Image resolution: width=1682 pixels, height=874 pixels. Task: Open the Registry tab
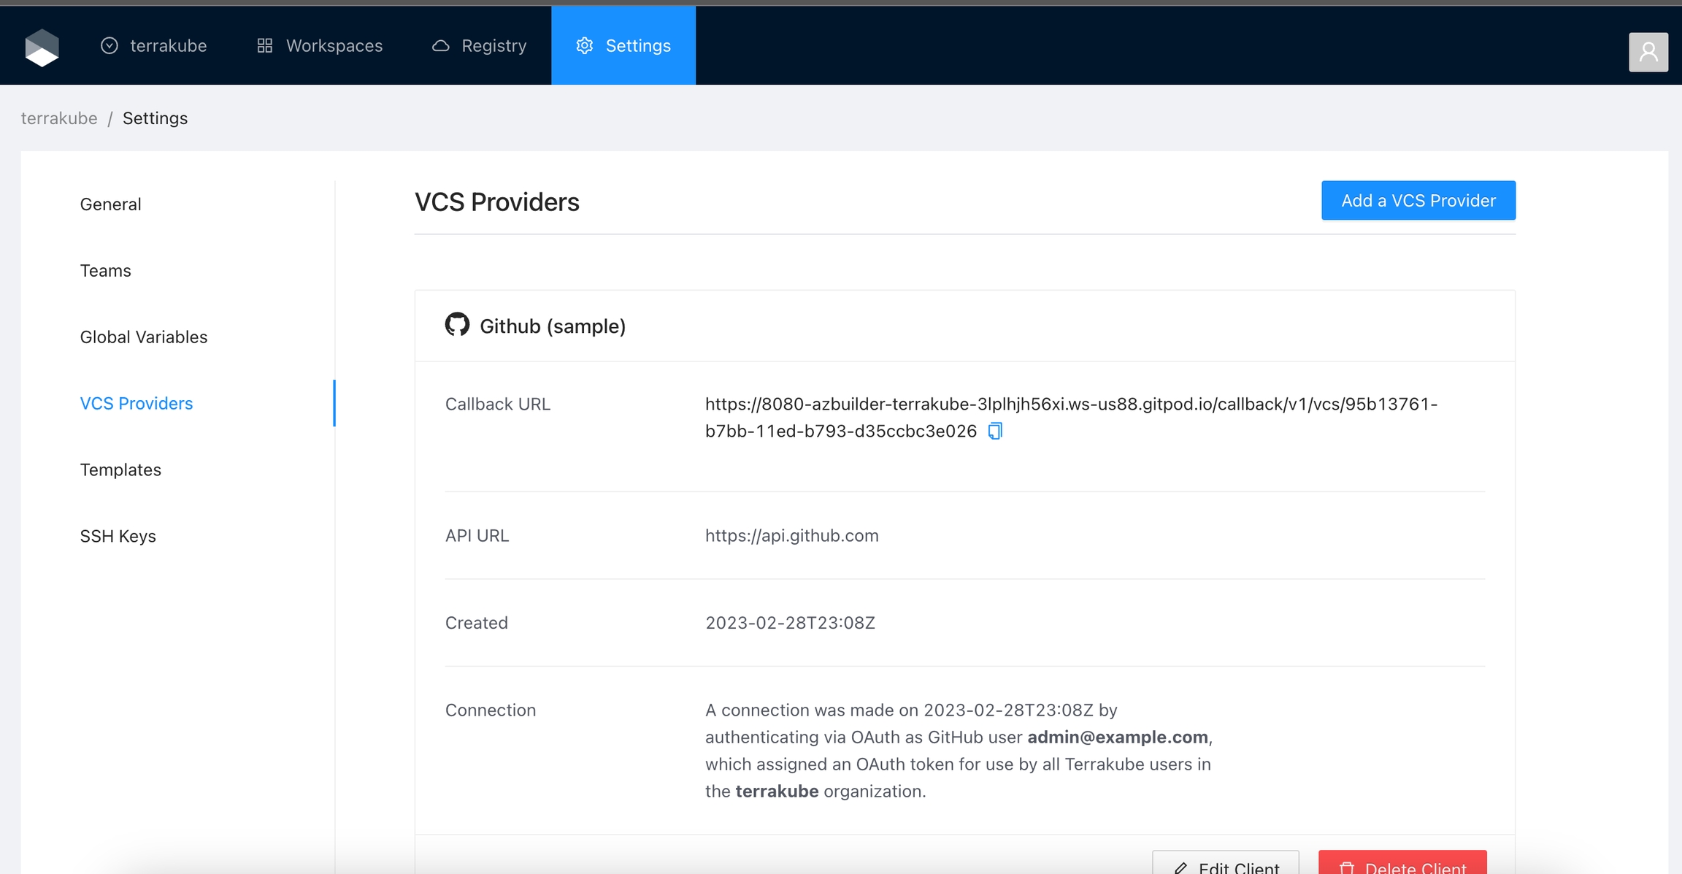480,45
